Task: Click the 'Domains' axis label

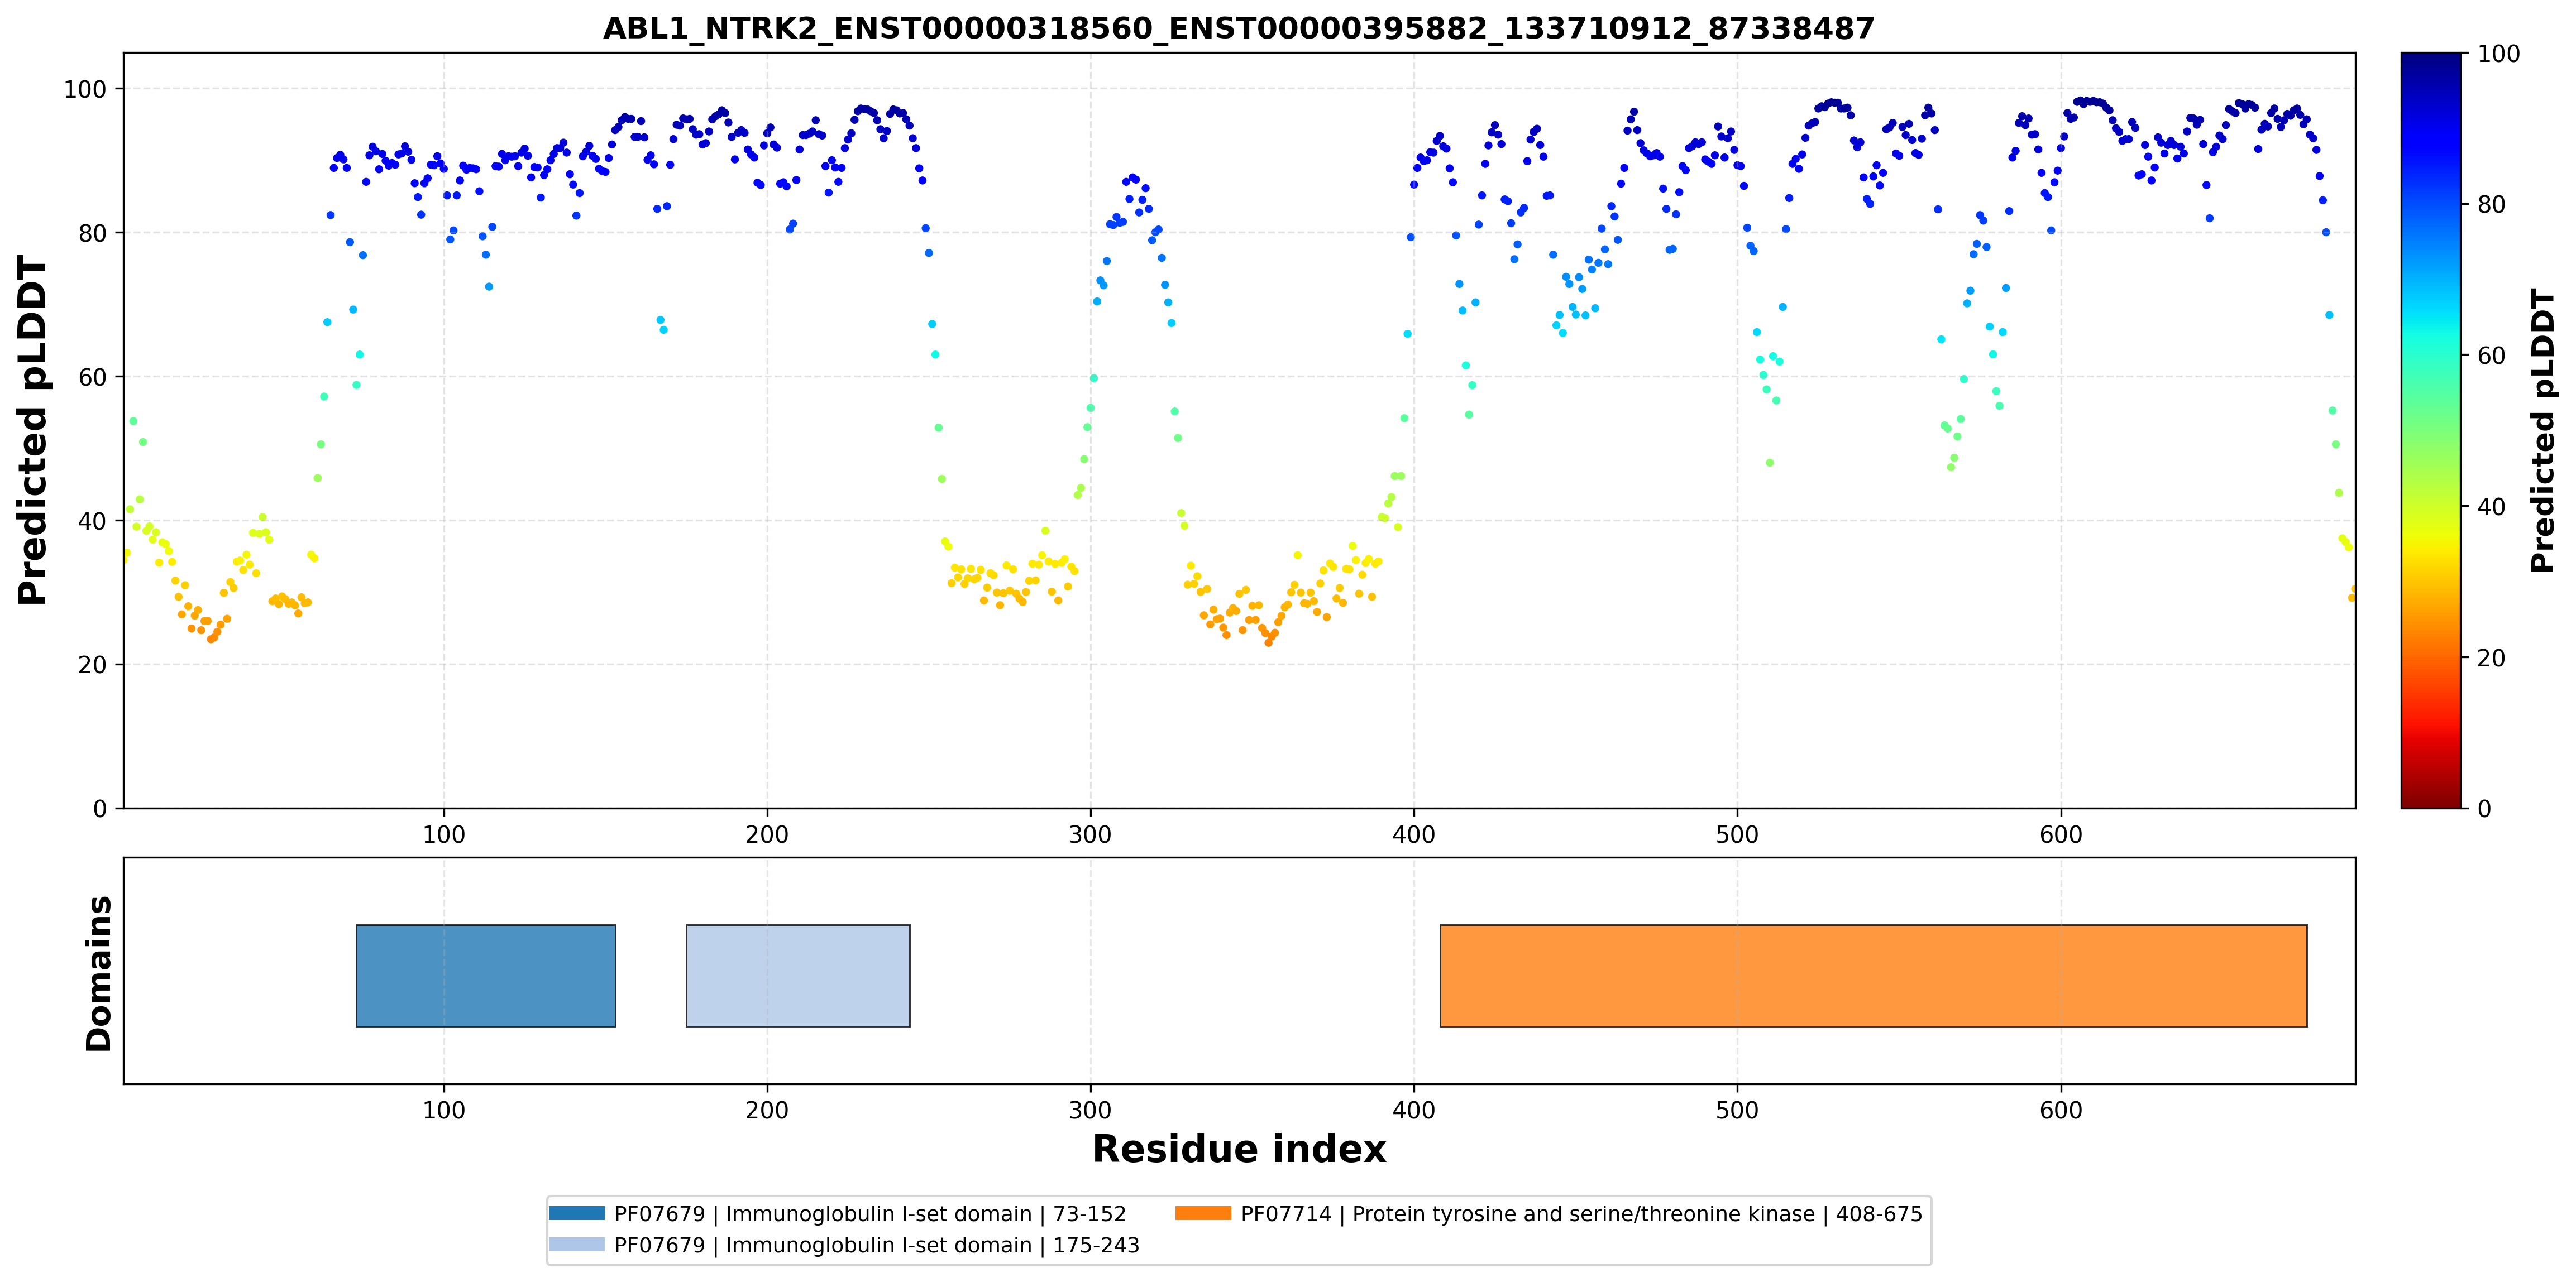Action: pos(99,973)
